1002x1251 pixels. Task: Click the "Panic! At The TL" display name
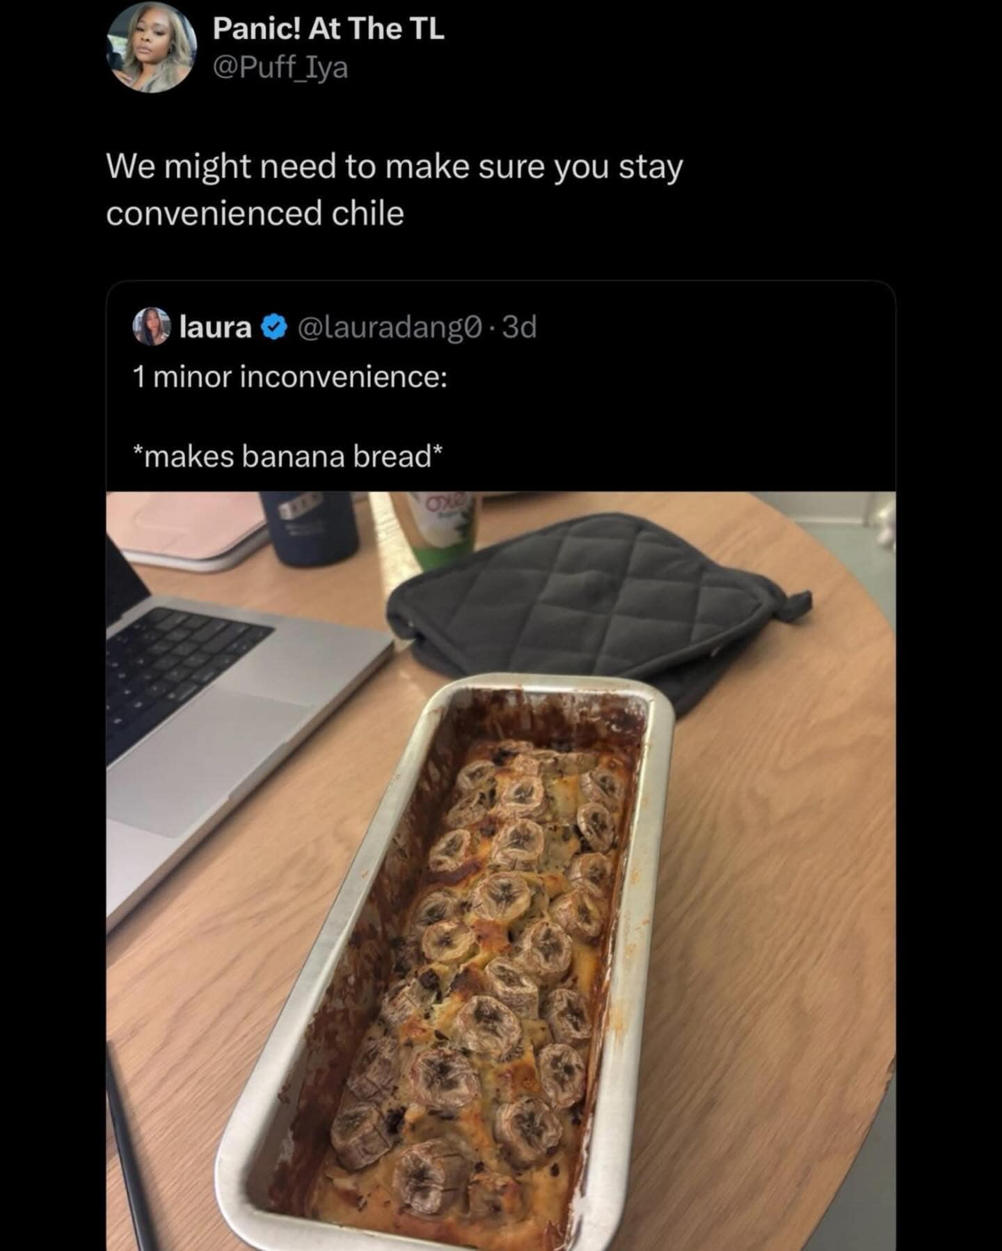click(328, 29)
